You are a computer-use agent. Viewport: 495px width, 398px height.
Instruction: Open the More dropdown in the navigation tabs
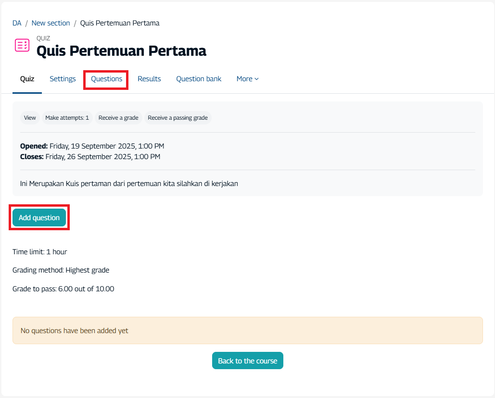click(247, 78)
